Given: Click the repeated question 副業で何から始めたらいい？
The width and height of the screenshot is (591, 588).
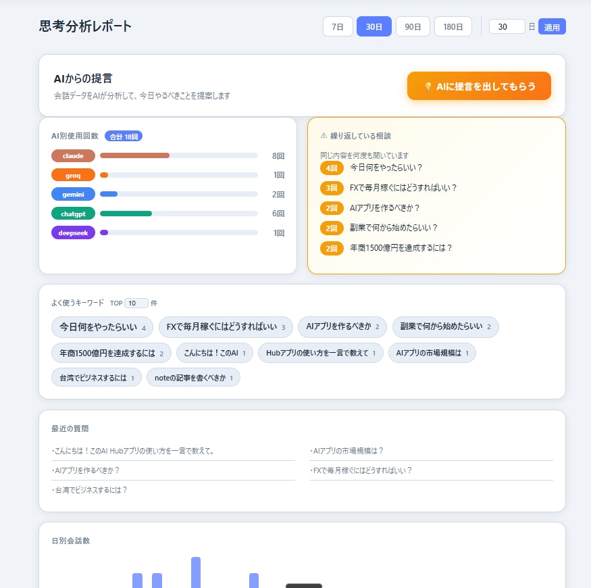Looking at the screenshot, I should coord(394,228).
